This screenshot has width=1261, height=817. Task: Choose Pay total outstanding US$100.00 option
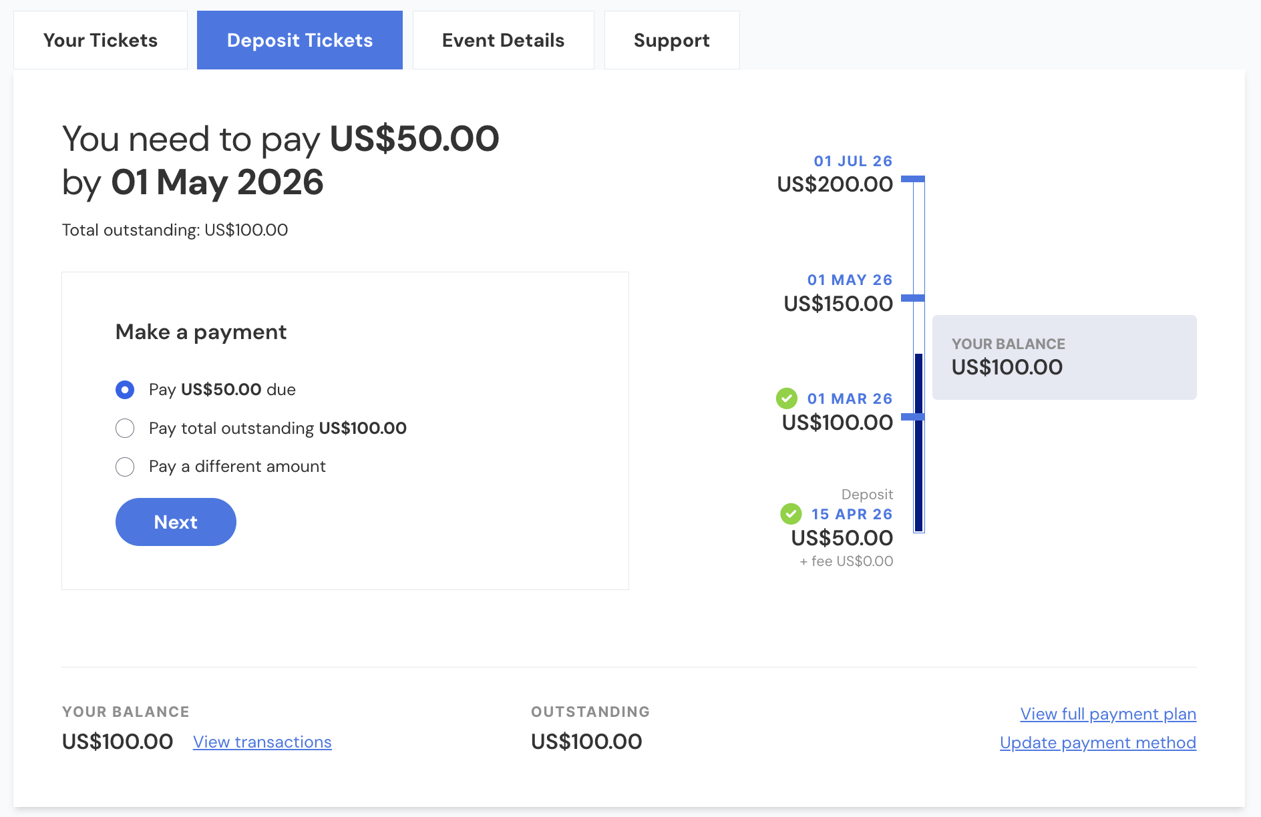(125, 428)
